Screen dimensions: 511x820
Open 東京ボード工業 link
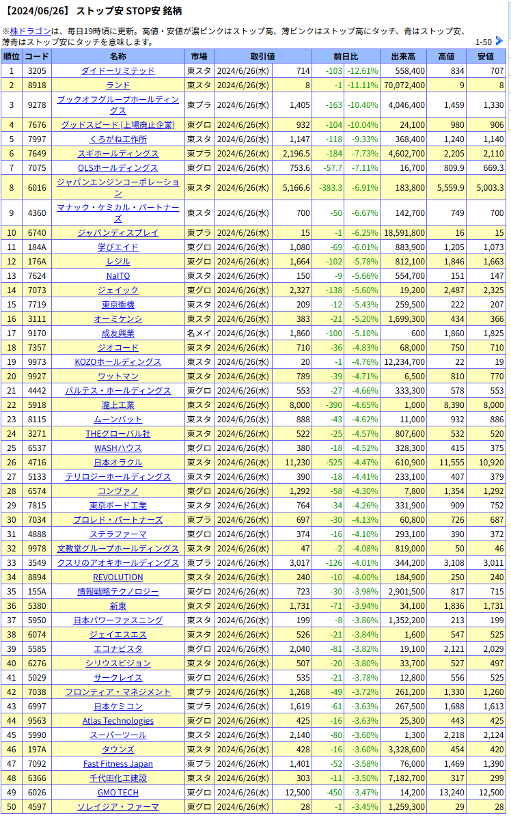[x=118, y=505]
